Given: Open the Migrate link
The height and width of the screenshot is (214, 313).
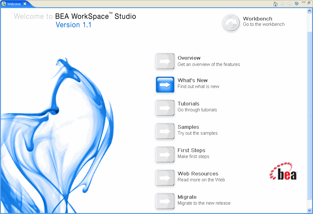Looking at the screenshot, I should point(187,197).
